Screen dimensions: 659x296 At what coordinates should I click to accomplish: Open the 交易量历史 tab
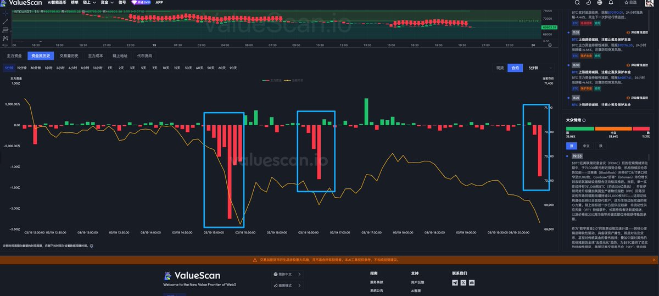point(69,55)
